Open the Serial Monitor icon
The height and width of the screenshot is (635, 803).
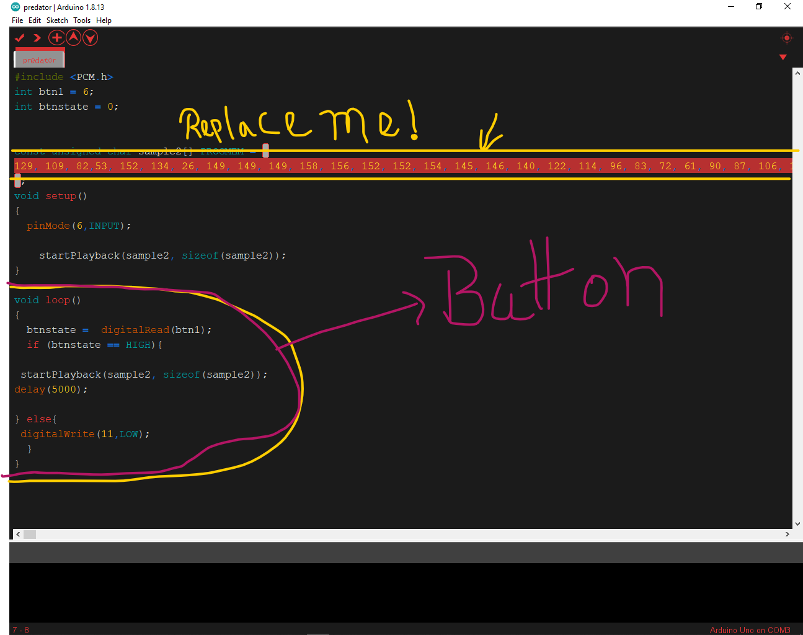(787, 38)
